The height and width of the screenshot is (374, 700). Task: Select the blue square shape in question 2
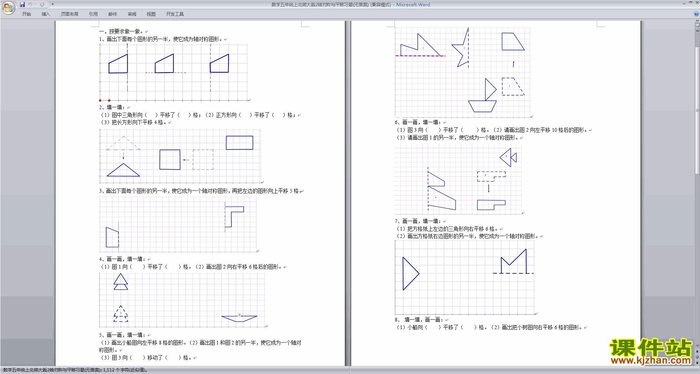pos(170,159)
